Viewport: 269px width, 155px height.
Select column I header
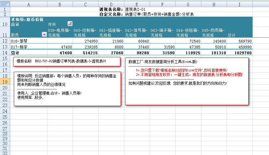pyautogui.click(x=239, y=4)
